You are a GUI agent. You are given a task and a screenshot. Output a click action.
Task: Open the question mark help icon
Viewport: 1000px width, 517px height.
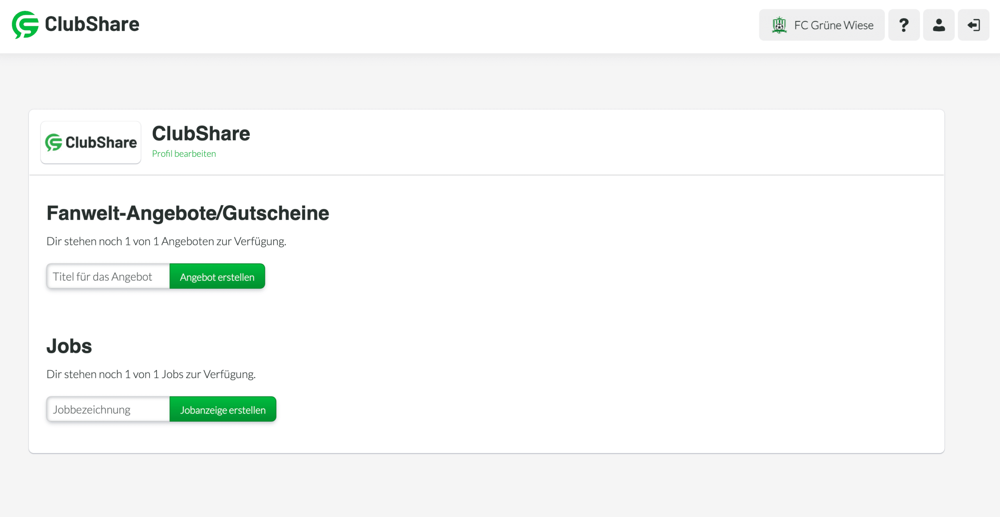(904, 25)
